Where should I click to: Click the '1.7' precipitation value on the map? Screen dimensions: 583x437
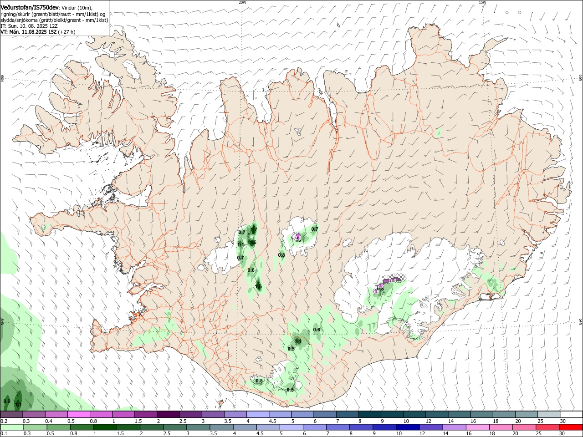click(254, 229)
